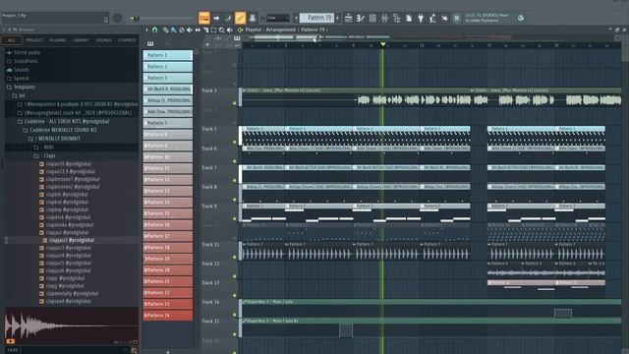Click the sample waveform preview in the browser
This screenshot has width=629, height=354.
[72, 325]
